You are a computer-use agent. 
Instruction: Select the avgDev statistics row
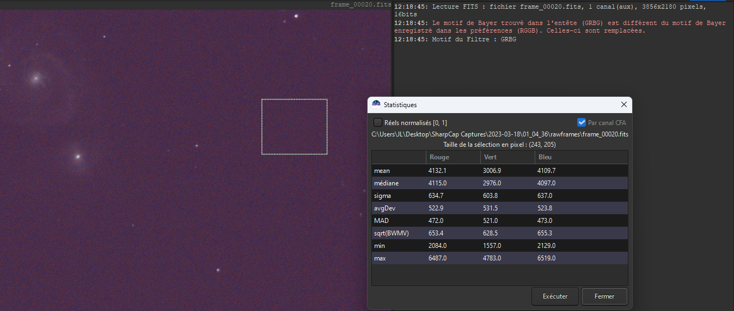coord(383,208)
